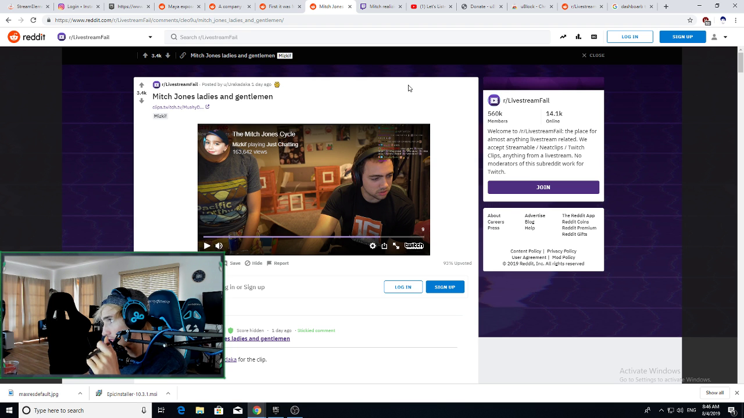
Task: Open the Windows Start menu
Action: point(9,410)
